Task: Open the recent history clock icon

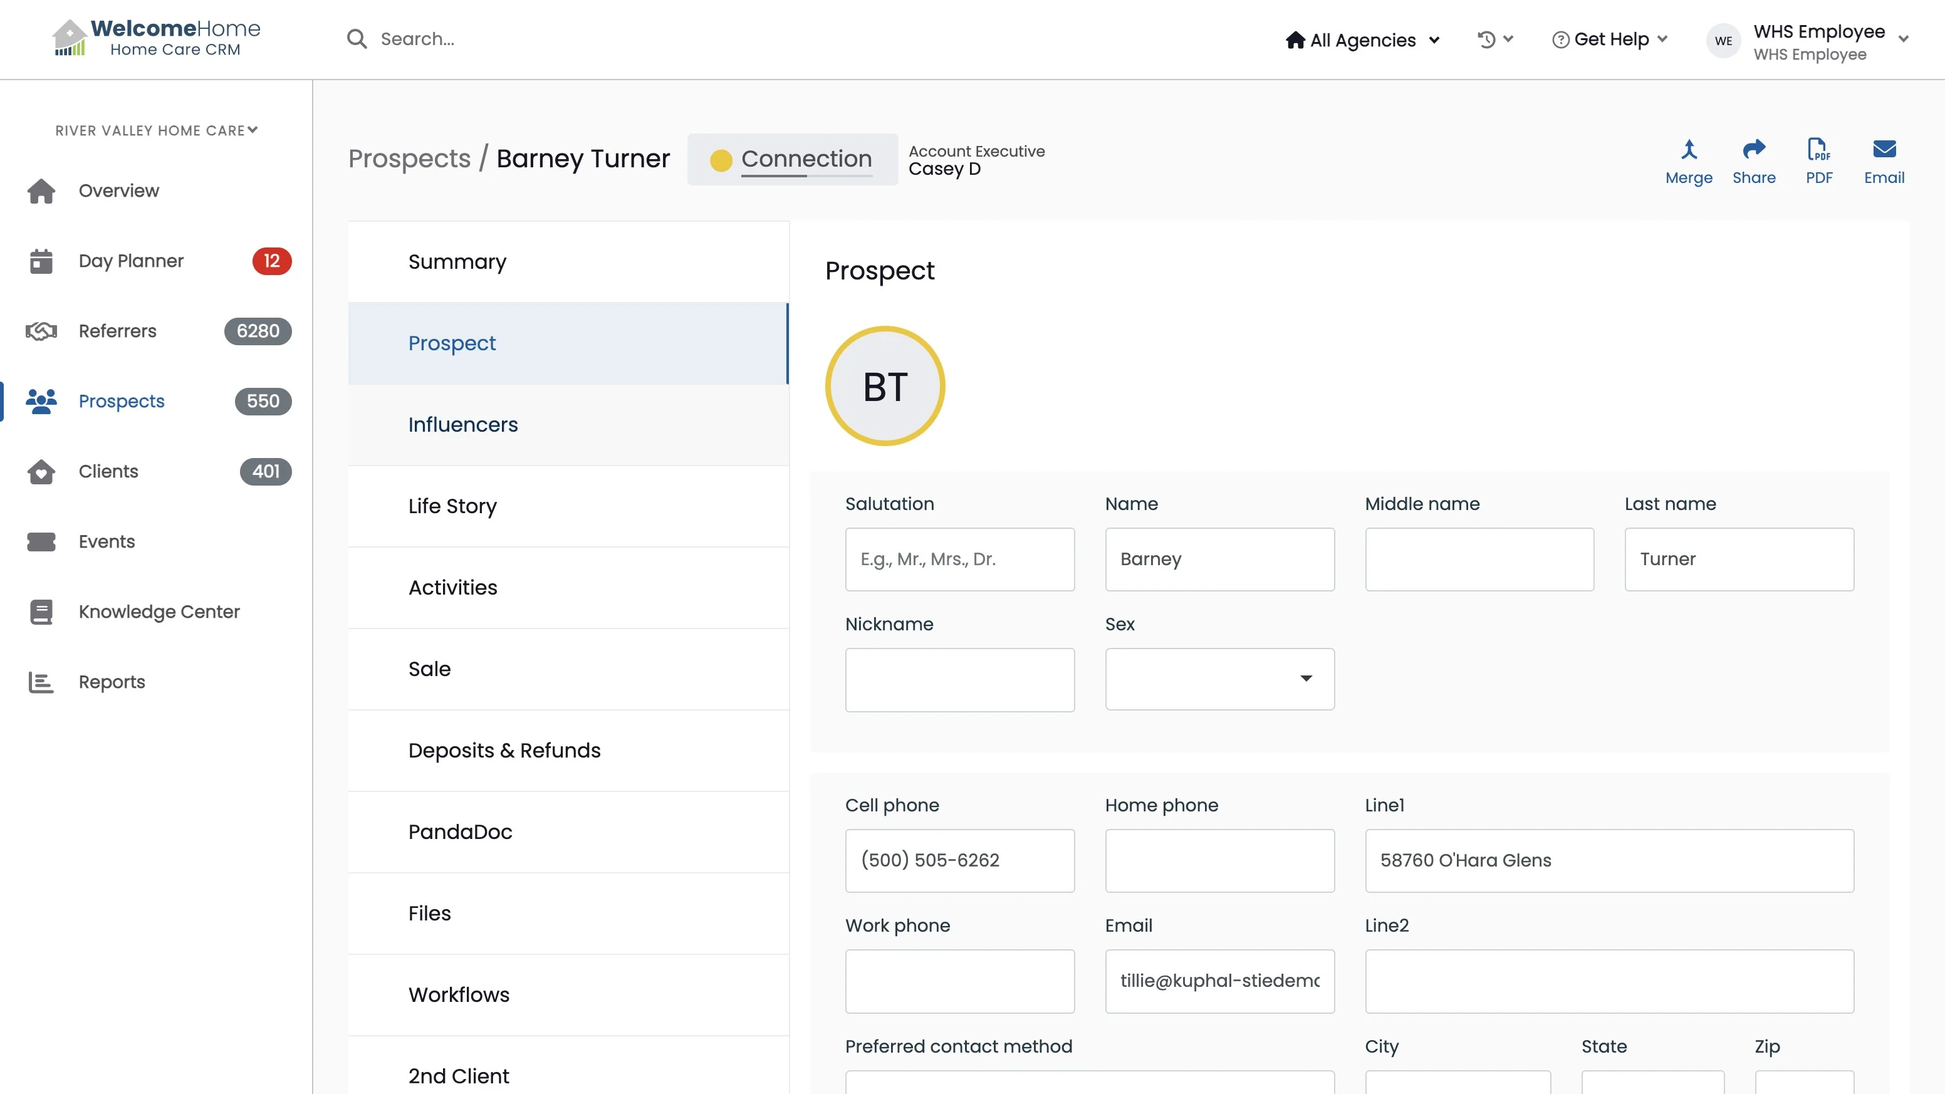Action: (x=1486, y=39)
